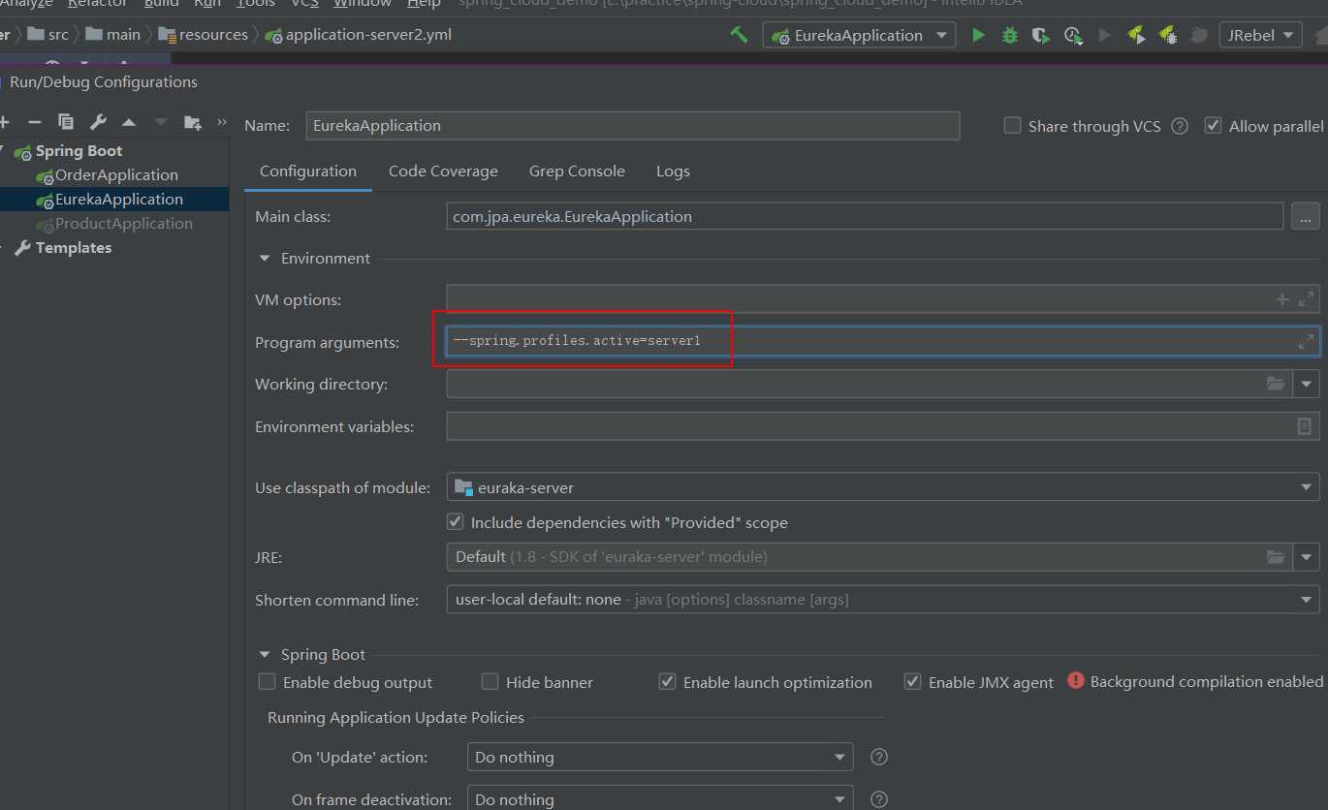Toggle Share through VCS checkbox
The width and height of the screenshot is (1328, 810).
click(1012, 126)
